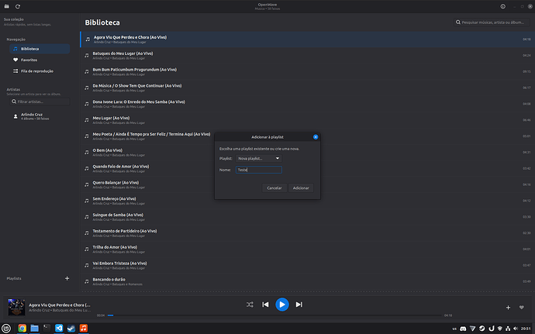Open the volume tray icon
The width and height of the screenshot is (535, 334).
click(x=515, y=329)
